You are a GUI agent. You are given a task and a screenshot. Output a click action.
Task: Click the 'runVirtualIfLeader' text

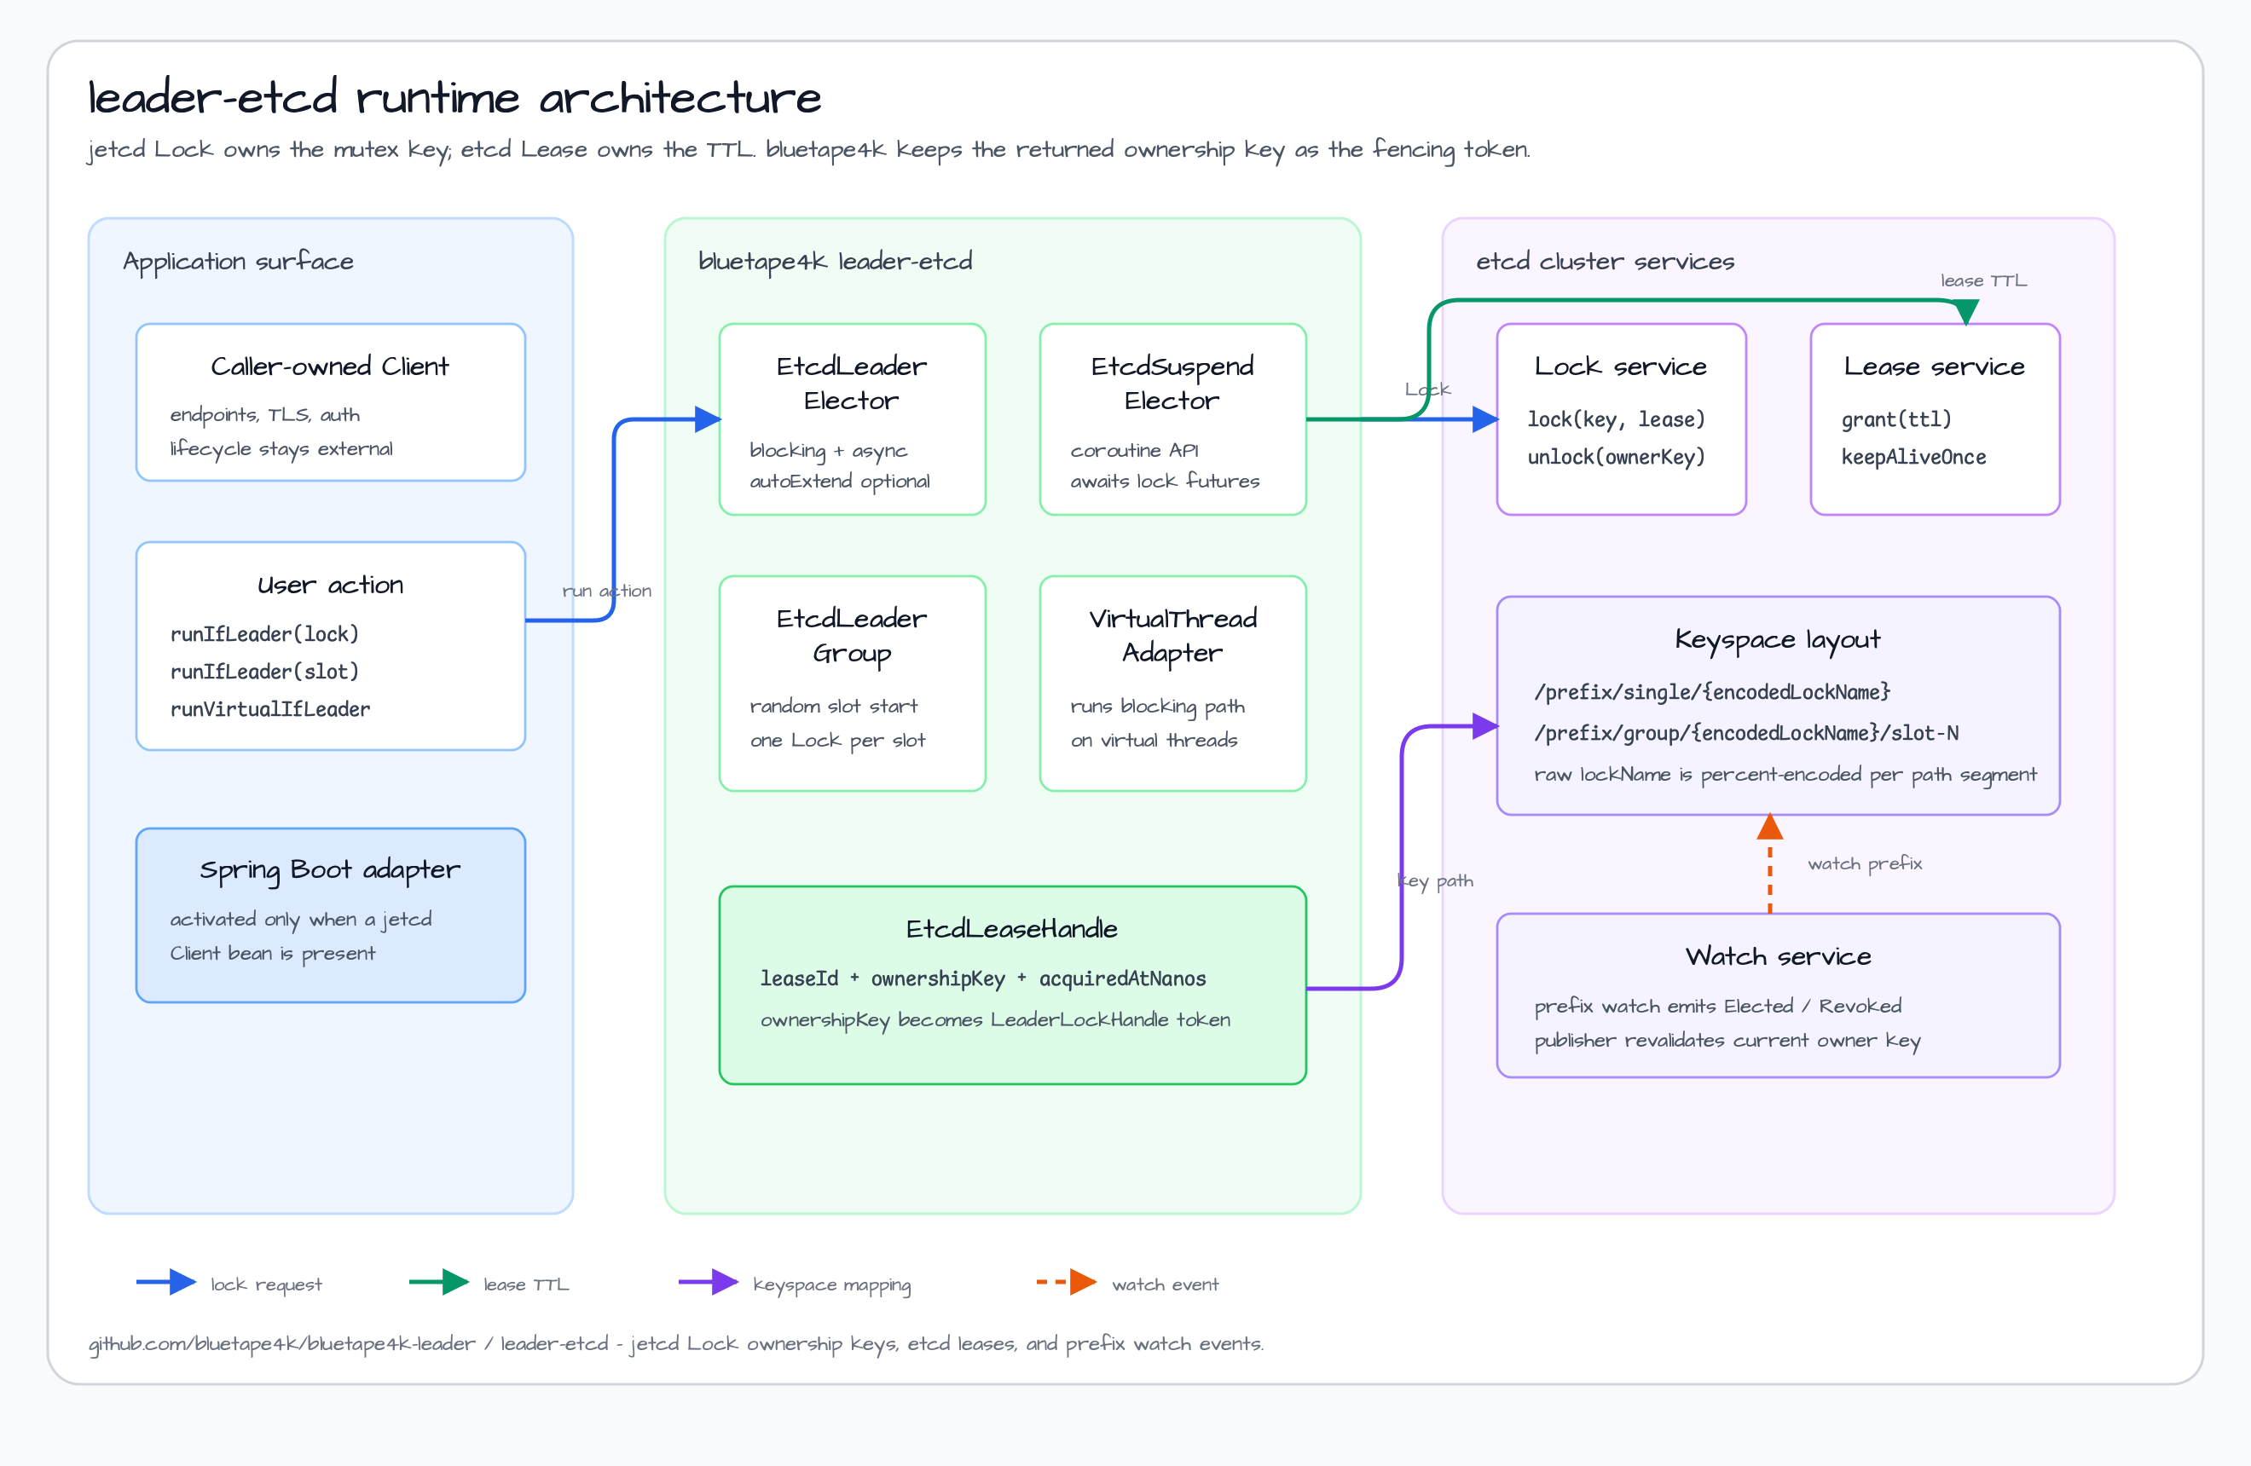tap(270, 709)
